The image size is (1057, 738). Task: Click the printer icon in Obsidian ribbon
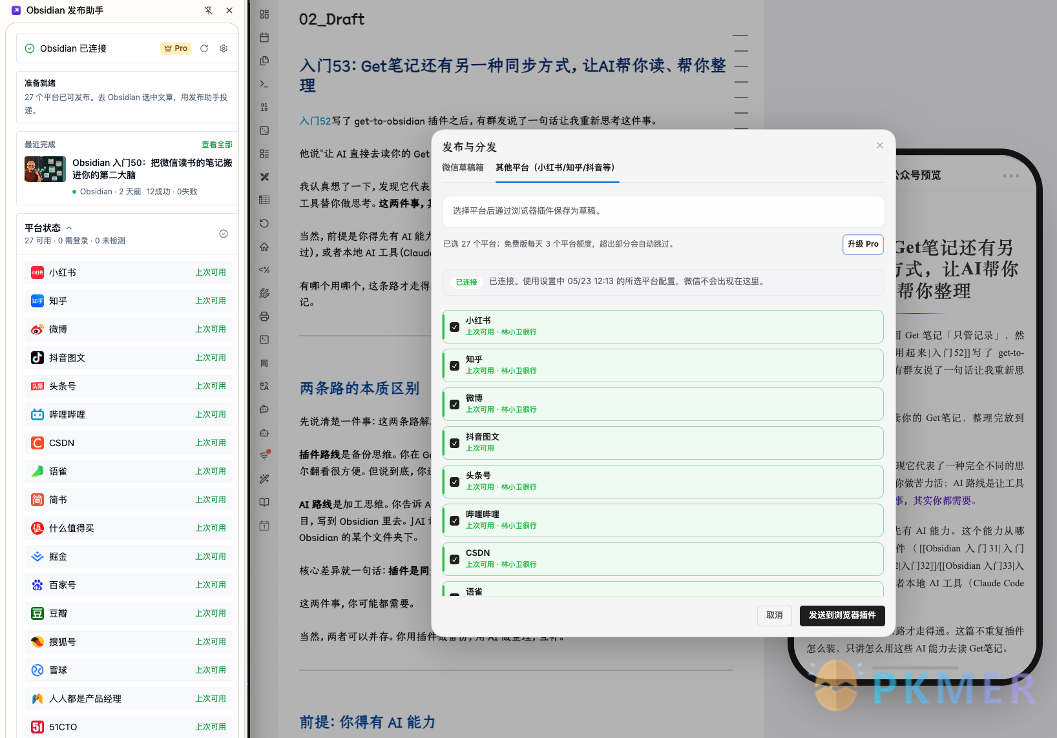[x=264, y=316]
